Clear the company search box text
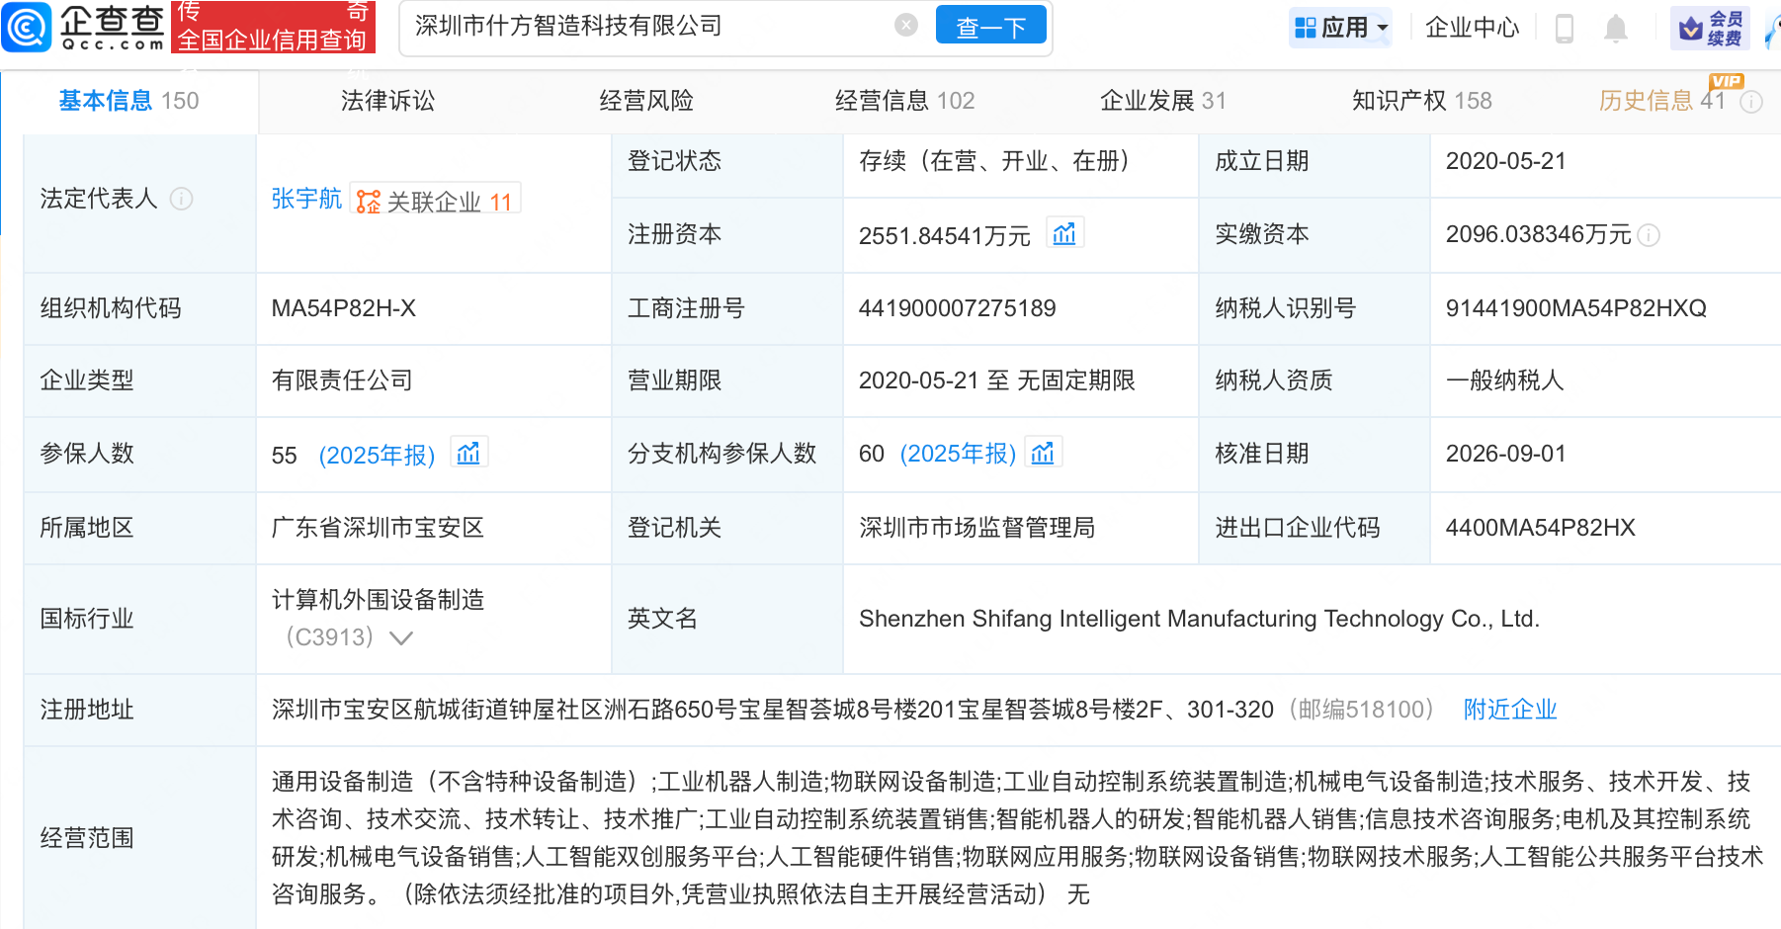This screenshot has height=929, width=1781. [906, 26]
